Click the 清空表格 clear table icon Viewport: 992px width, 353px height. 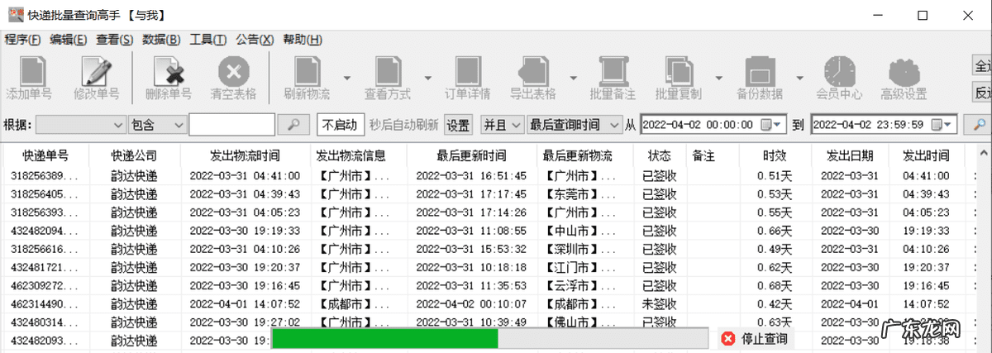coord(233,70)
